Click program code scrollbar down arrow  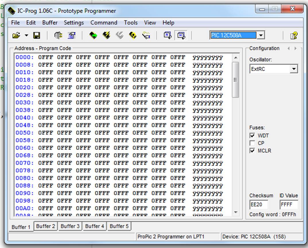235,212
